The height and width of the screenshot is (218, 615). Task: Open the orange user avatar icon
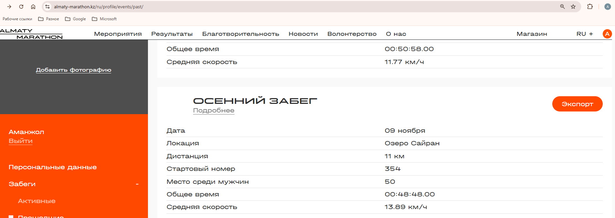click(x=607, y=34)
